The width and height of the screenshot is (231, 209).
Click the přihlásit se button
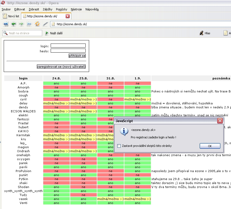[x=77, y=56]
